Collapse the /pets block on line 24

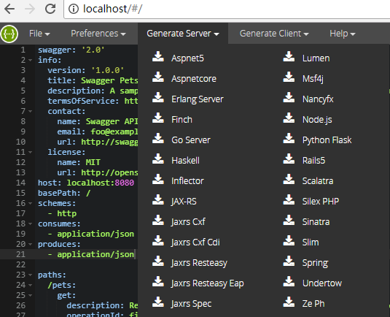(x=30, y=285)
